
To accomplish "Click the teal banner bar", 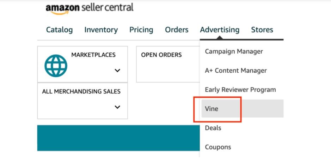I will tap(118, 138).
